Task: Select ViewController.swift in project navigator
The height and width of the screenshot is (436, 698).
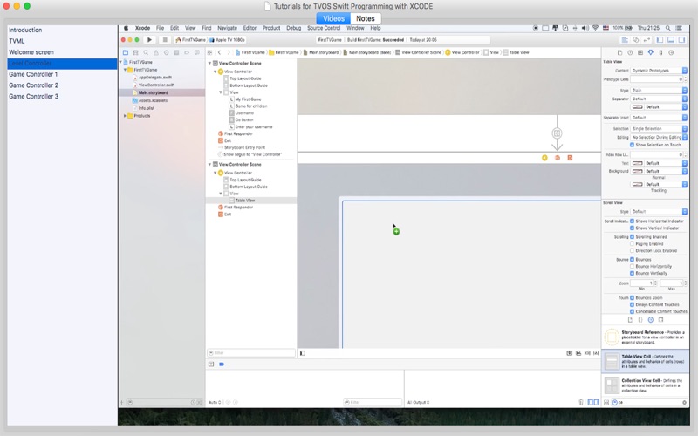Action: click(156, 85)
